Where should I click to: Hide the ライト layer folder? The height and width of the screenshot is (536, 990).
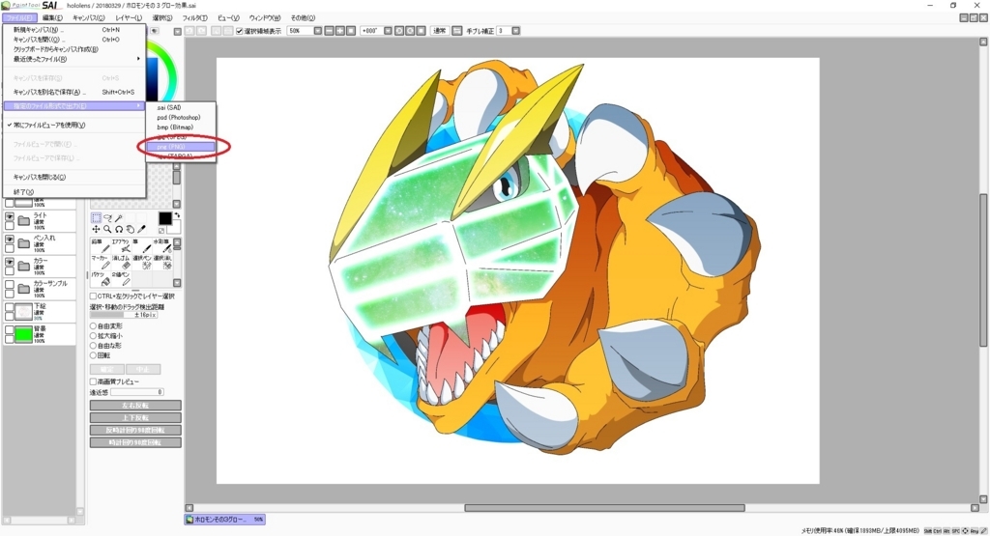pos(10,216)
